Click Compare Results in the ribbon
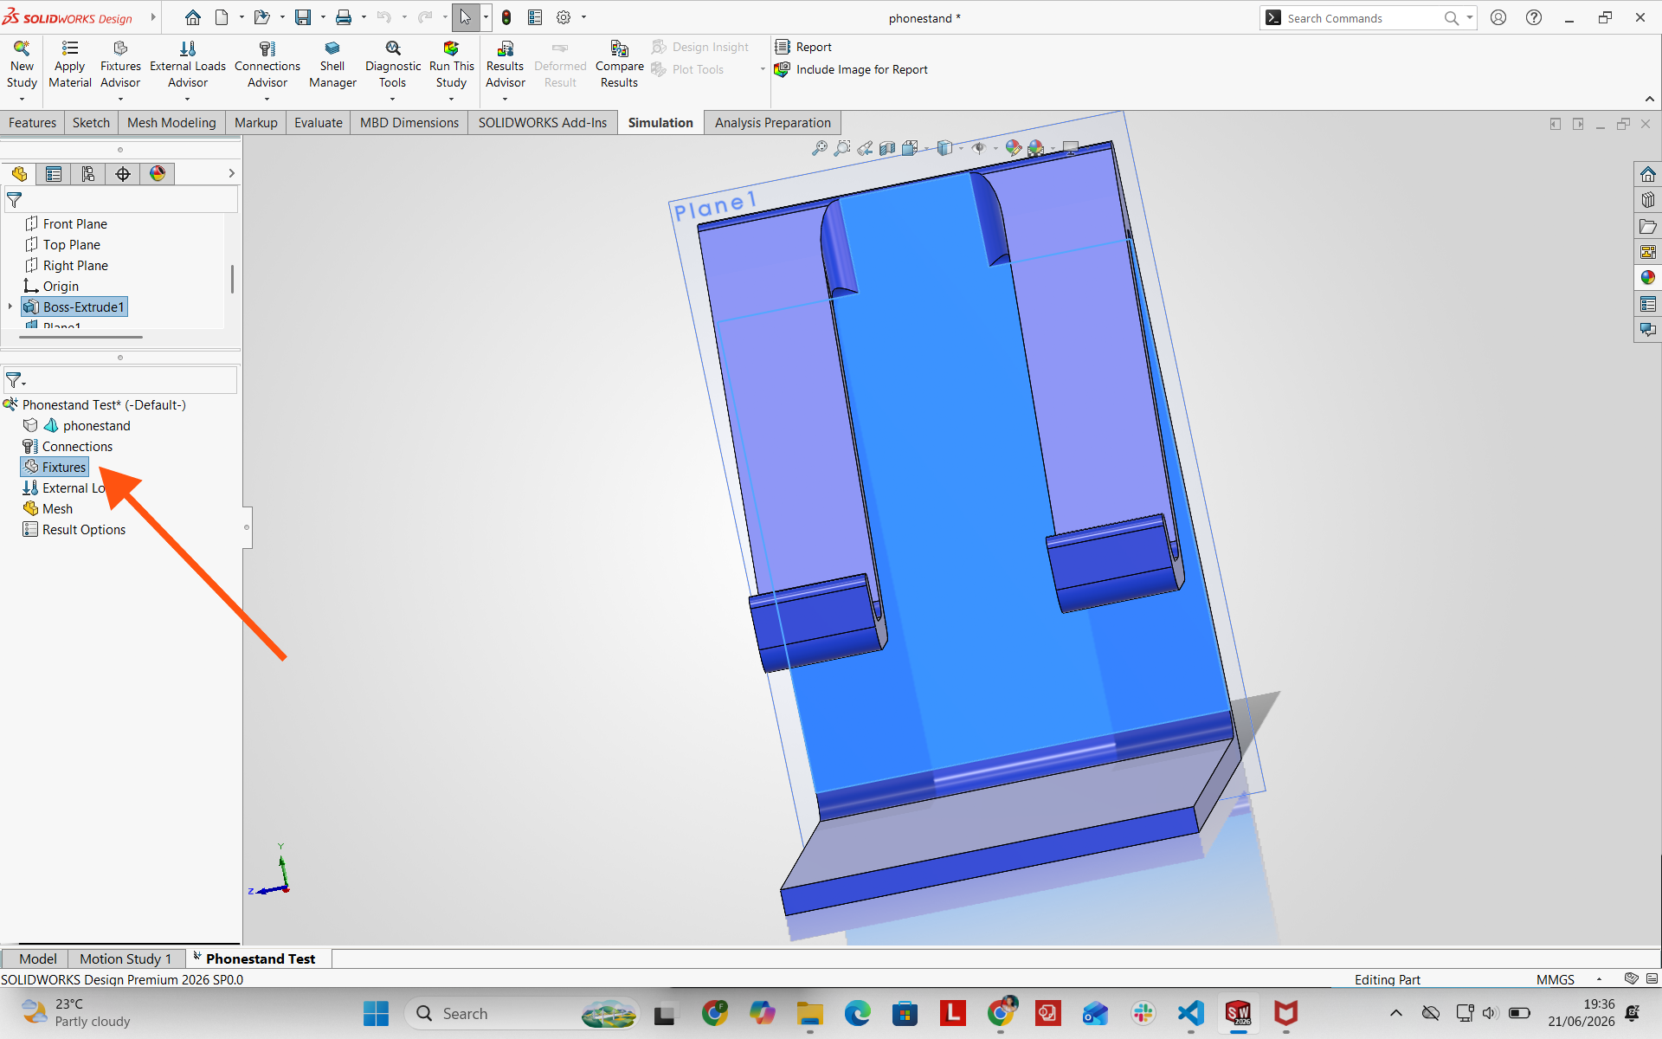Image resolution: width=1662 pixels, height=1039 pixels. (x=620, y=65)
